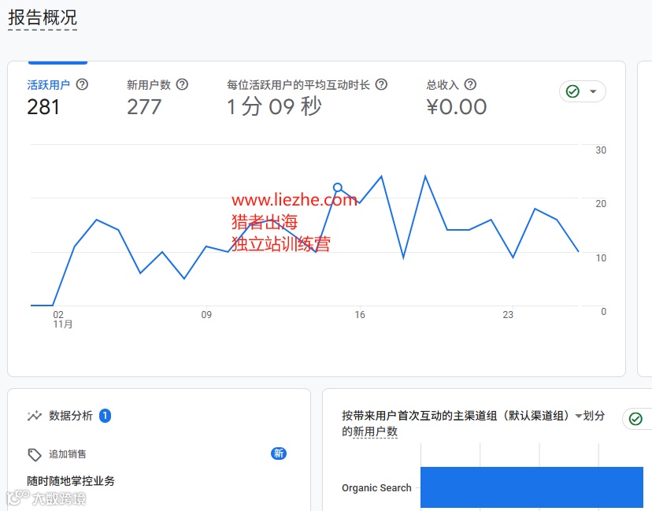This screenshot has width=652, height=511.
Task: Click the 277 new users value
Action: click(x=144, y=107)
